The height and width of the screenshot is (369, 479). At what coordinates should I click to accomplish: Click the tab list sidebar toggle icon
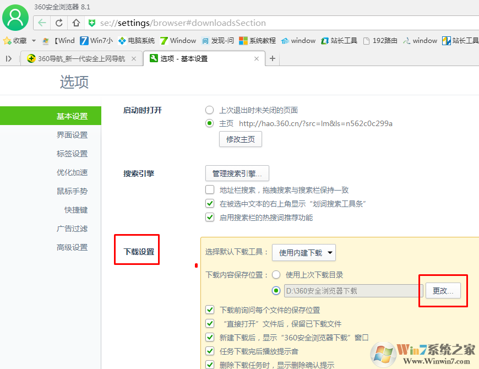pos(9,59)
